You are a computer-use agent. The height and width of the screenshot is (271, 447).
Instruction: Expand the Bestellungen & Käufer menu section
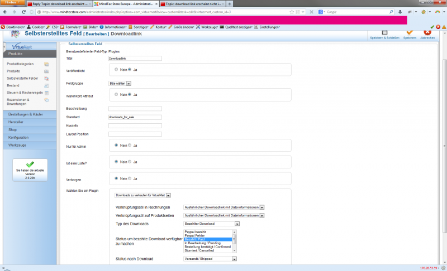[x=28, y=114]
